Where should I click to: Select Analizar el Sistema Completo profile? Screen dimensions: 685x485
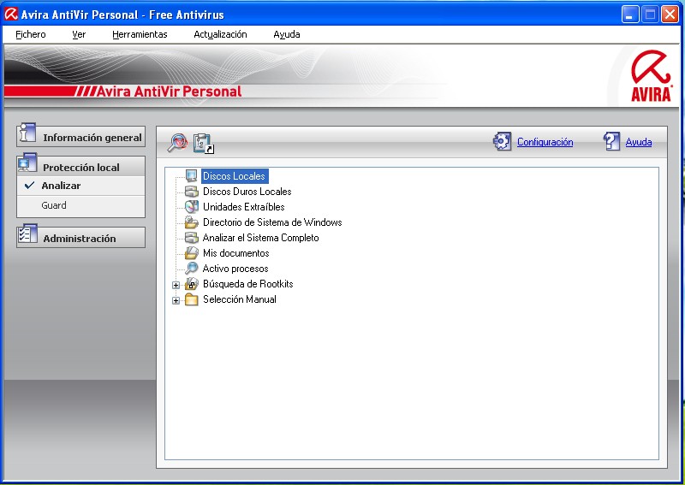(x=261, y=238)
